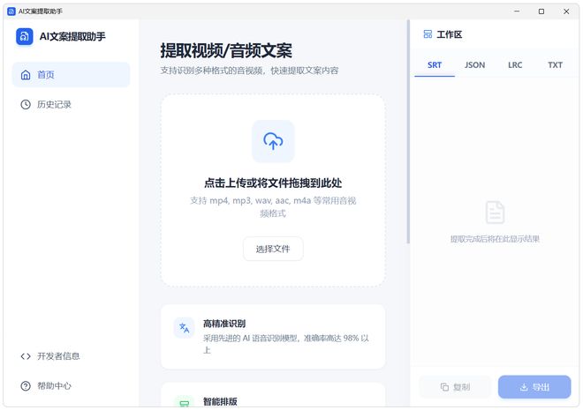
Task: Click the download icon in 导出 button
Action: coord(524,387)
